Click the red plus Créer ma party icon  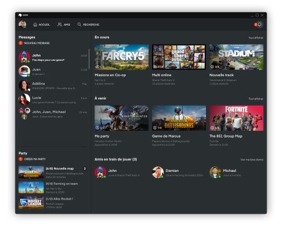20,159
